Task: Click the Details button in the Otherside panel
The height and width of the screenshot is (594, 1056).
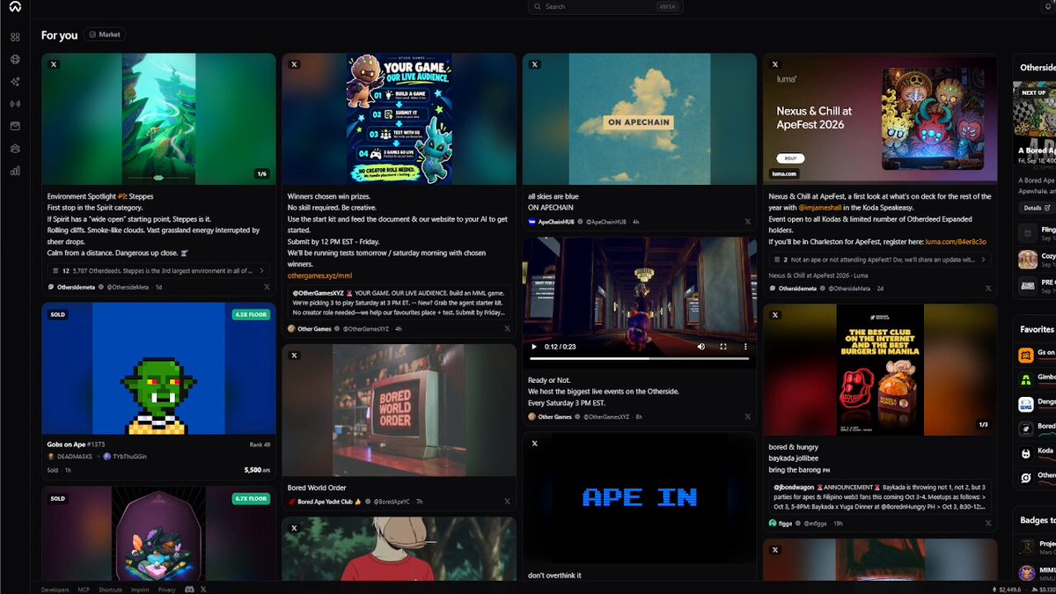Action: tap(1035, 209)
